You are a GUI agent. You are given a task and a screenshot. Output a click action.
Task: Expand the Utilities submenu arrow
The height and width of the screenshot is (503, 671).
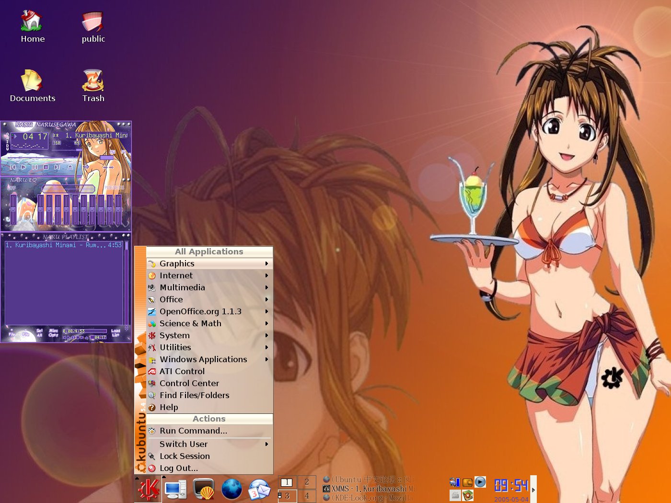tap(267, 347)
